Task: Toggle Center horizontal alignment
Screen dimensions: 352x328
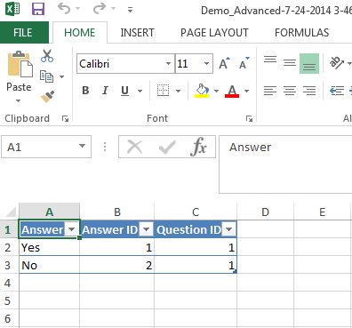Action: pyautogui.click(x=290, y=91)
